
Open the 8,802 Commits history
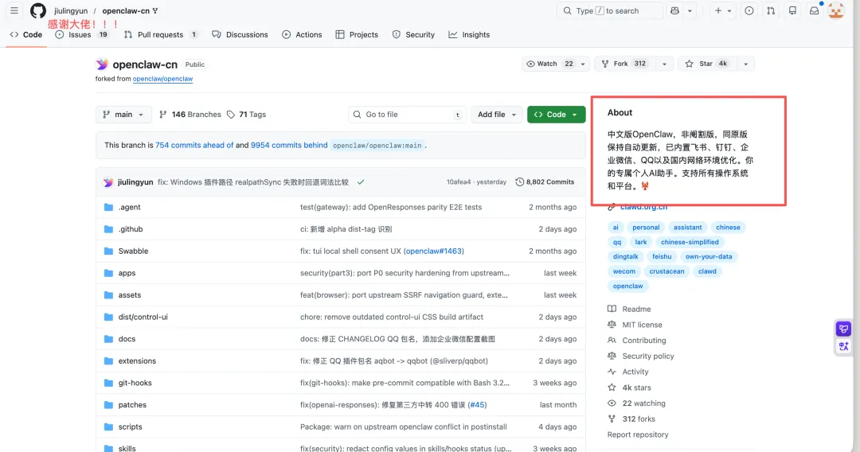tap(545, 182)
